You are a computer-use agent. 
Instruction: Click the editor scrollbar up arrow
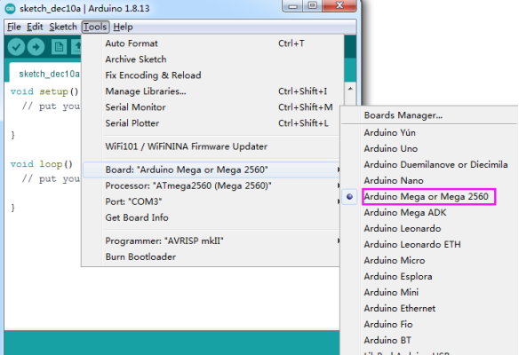coord(350,89)
